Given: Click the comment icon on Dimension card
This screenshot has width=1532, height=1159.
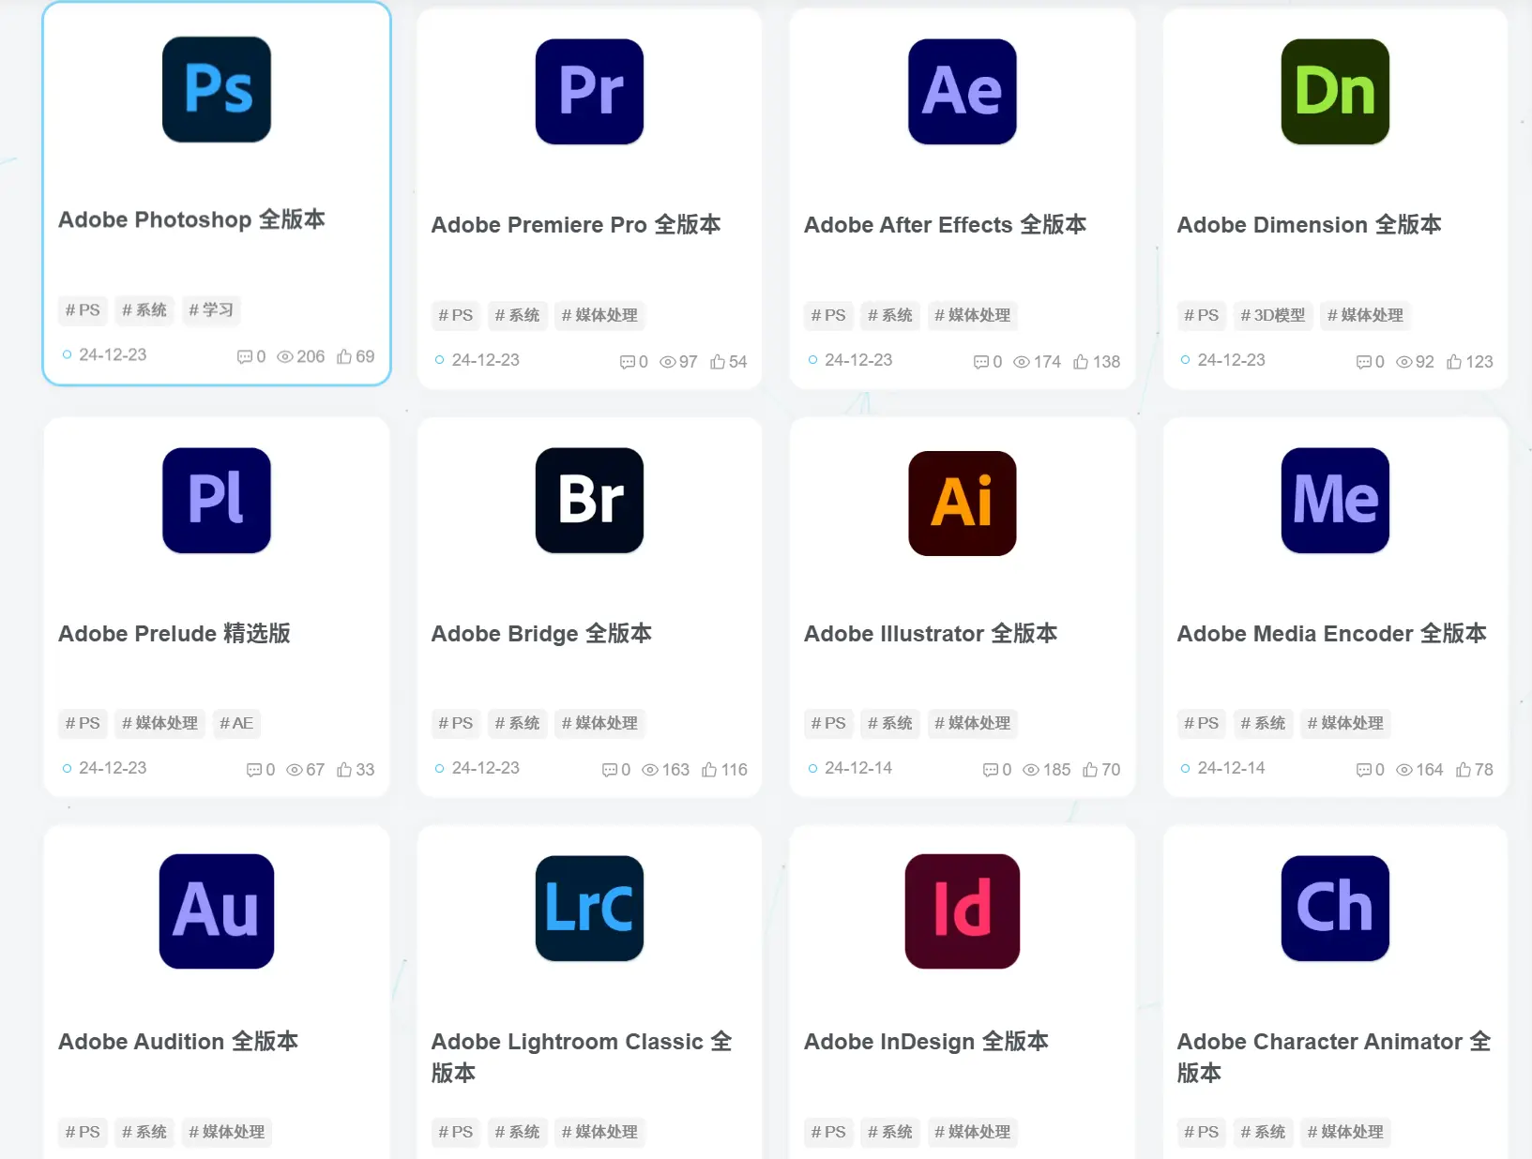Looking at the screenshot, I should (1364, 362).
